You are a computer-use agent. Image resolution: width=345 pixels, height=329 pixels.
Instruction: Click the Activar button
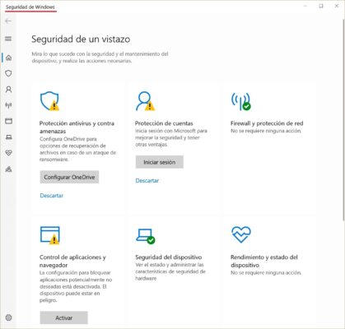pyautogui.click(x=64, y=317)
